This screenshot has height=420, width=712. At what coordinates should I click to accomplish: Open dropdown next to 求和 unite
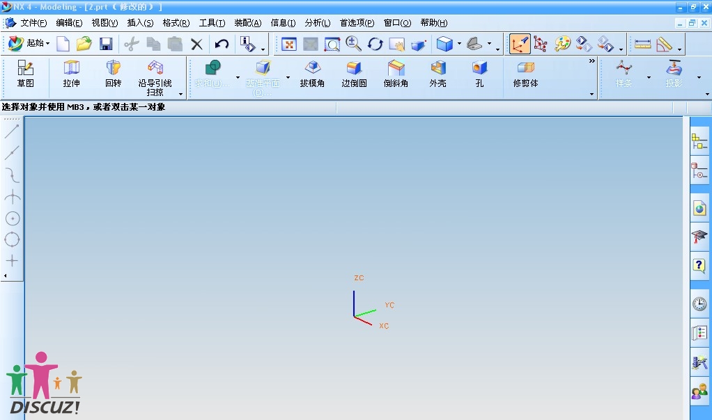pyautogui.click(x=238, y=77)
